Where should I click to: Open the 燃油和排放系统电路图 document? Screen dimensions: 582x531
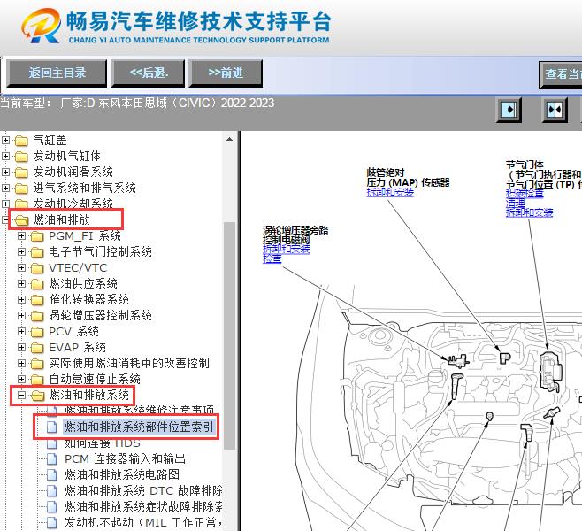click(122, 474)
